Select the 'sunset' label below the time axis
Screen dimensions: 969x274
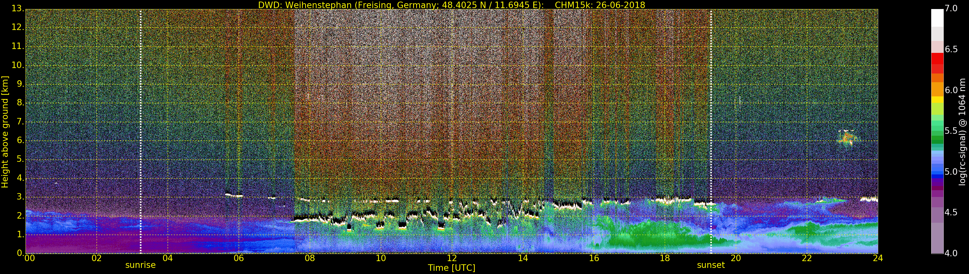coord(711,265)
